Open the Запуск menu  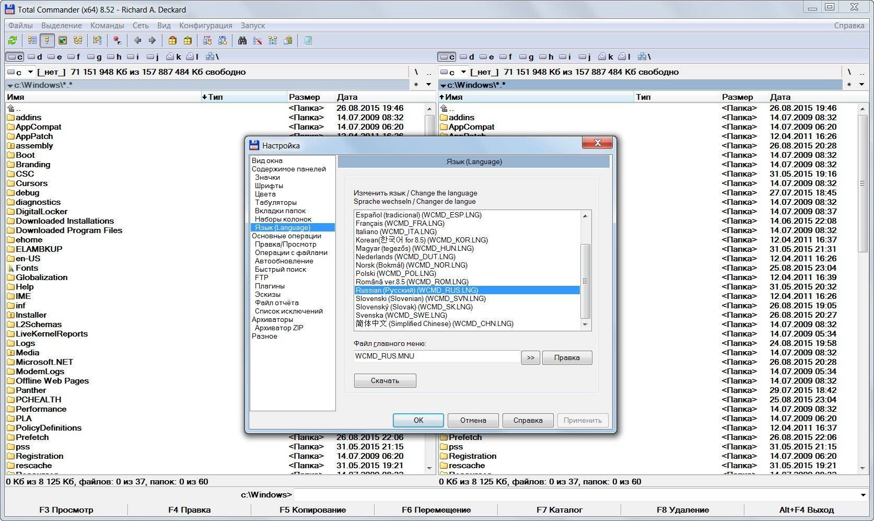tap(253, 25)
